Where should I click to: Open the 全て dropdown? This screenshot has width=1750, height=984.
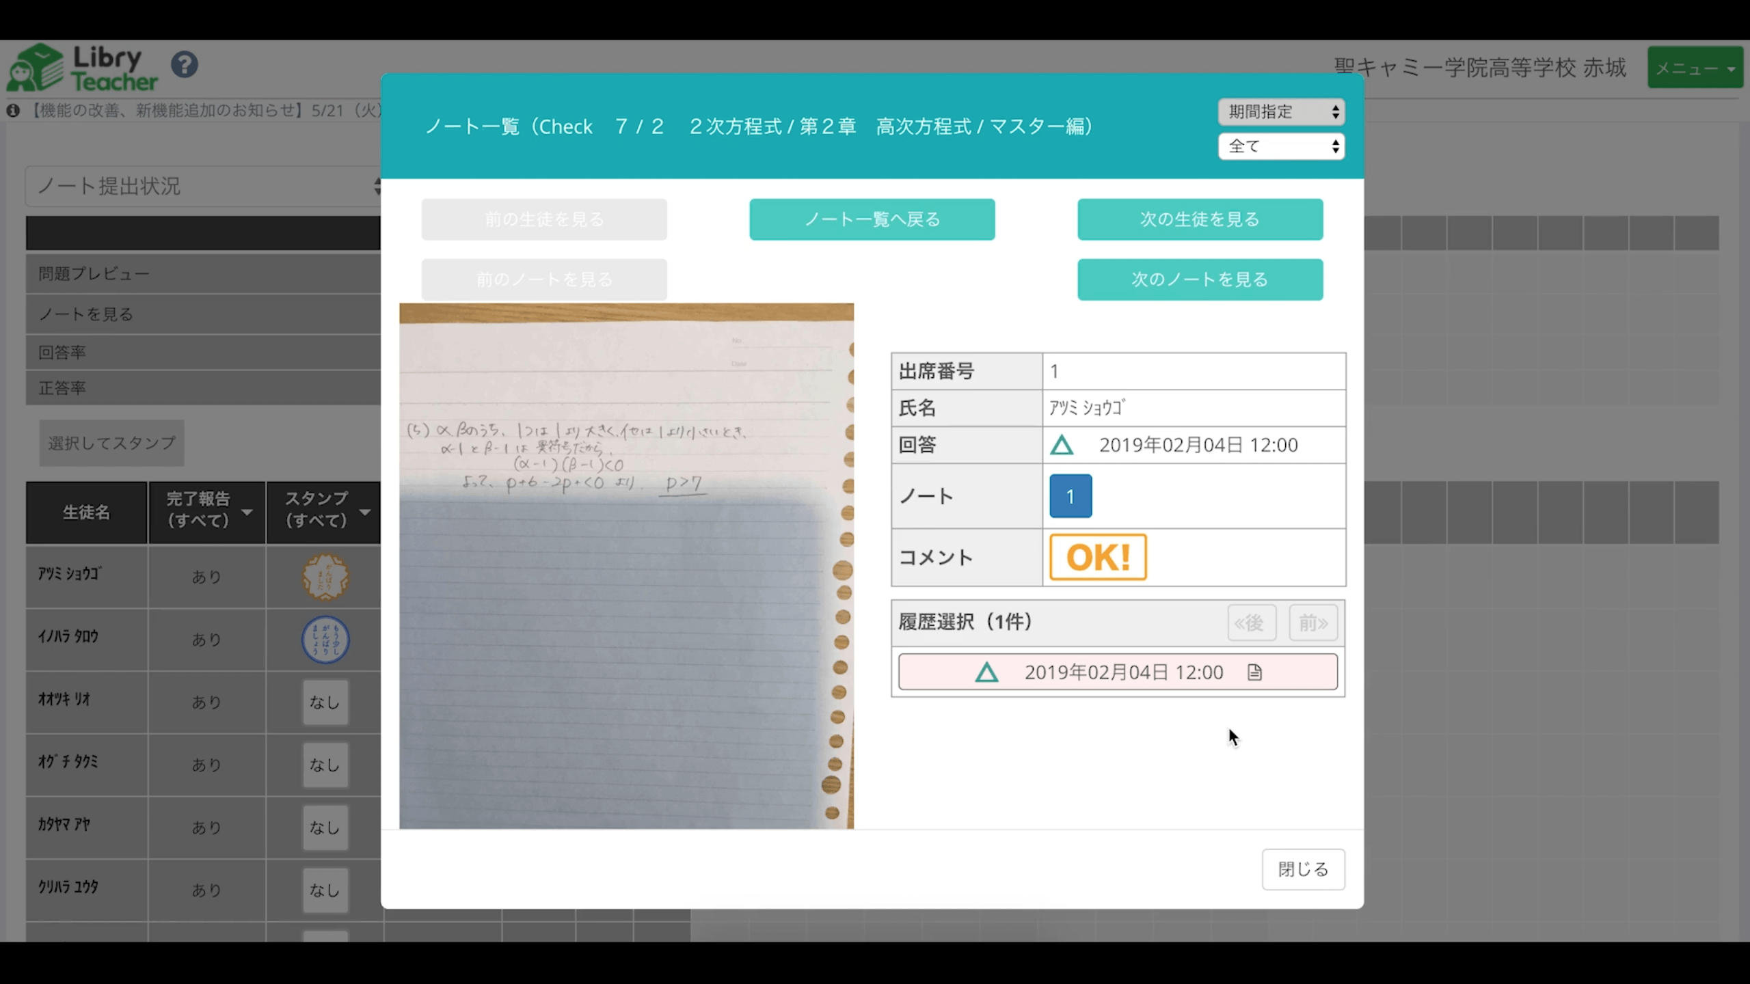(x=1280, y=146)
